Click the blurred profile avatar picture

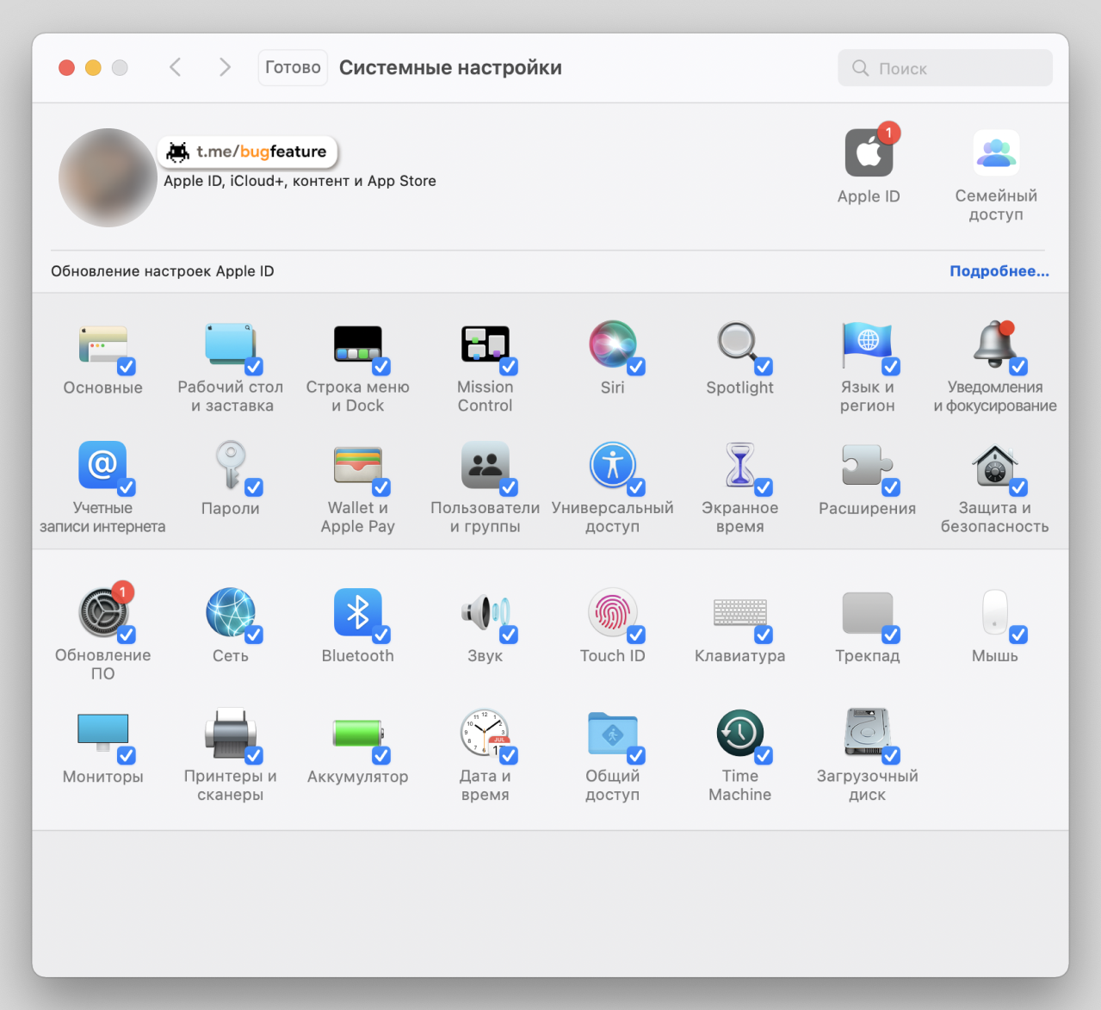pyautogui.click(x=108, y=177)
